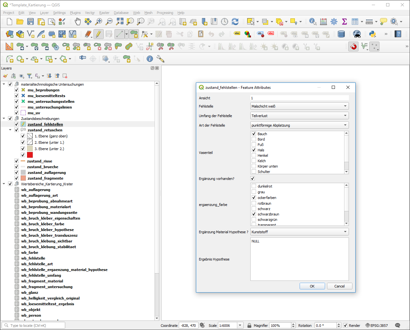Click the Toggle Editing pencil icon

coord(98,34)
